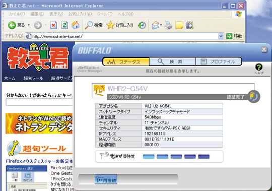Click the 検索 search magnifier button
This screenshot has width=272, height=191.
coord(94,25)
